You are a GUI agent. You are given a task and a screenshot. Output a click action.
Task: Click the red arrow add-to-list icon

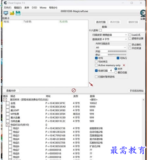pyautogui.click(x=91, y=84)
